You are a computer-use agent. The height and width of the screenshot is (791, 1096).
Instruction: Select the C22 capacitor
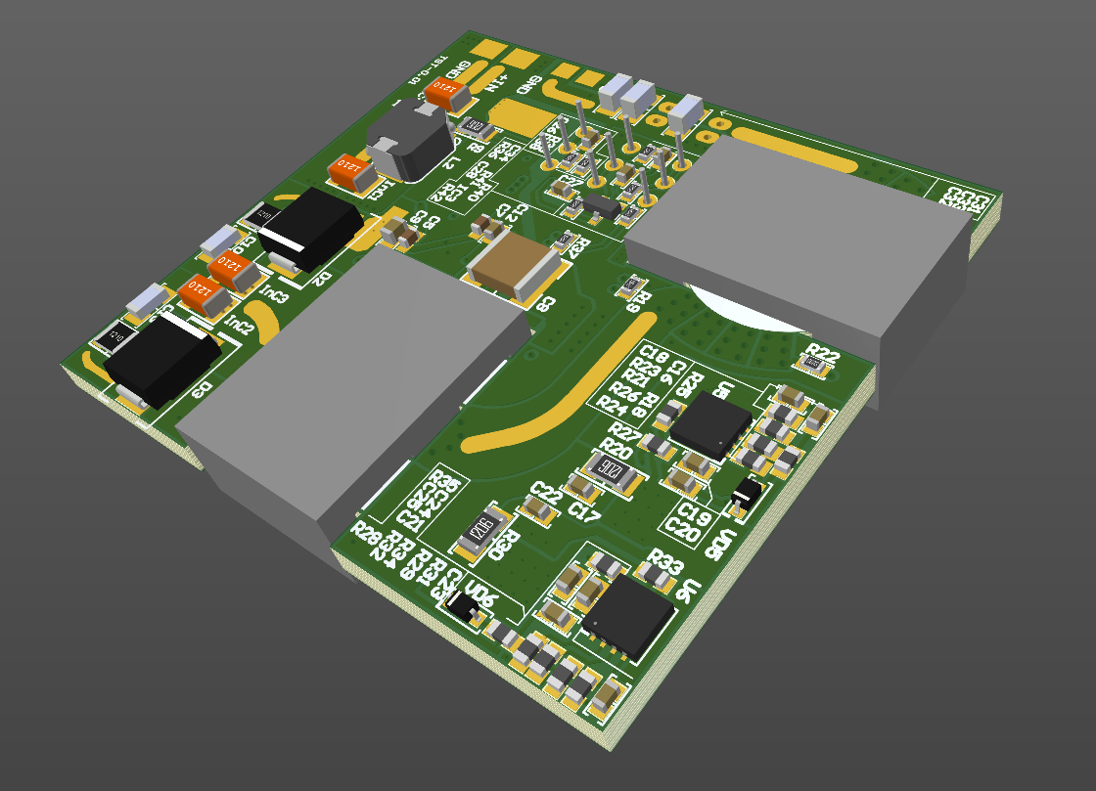539,509
